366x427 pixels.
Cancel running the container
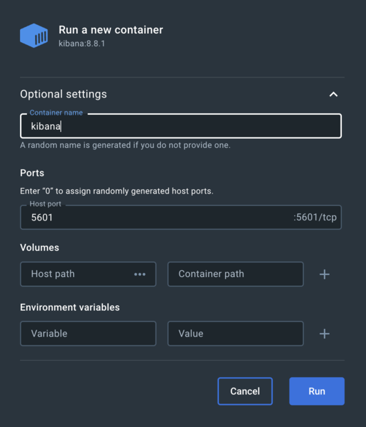[245, 391]
